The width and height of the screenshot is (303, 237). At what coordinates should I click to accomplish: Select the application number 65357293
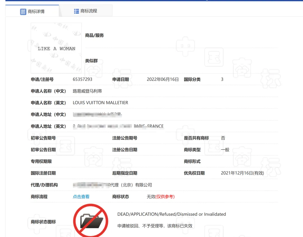(82, 79)
